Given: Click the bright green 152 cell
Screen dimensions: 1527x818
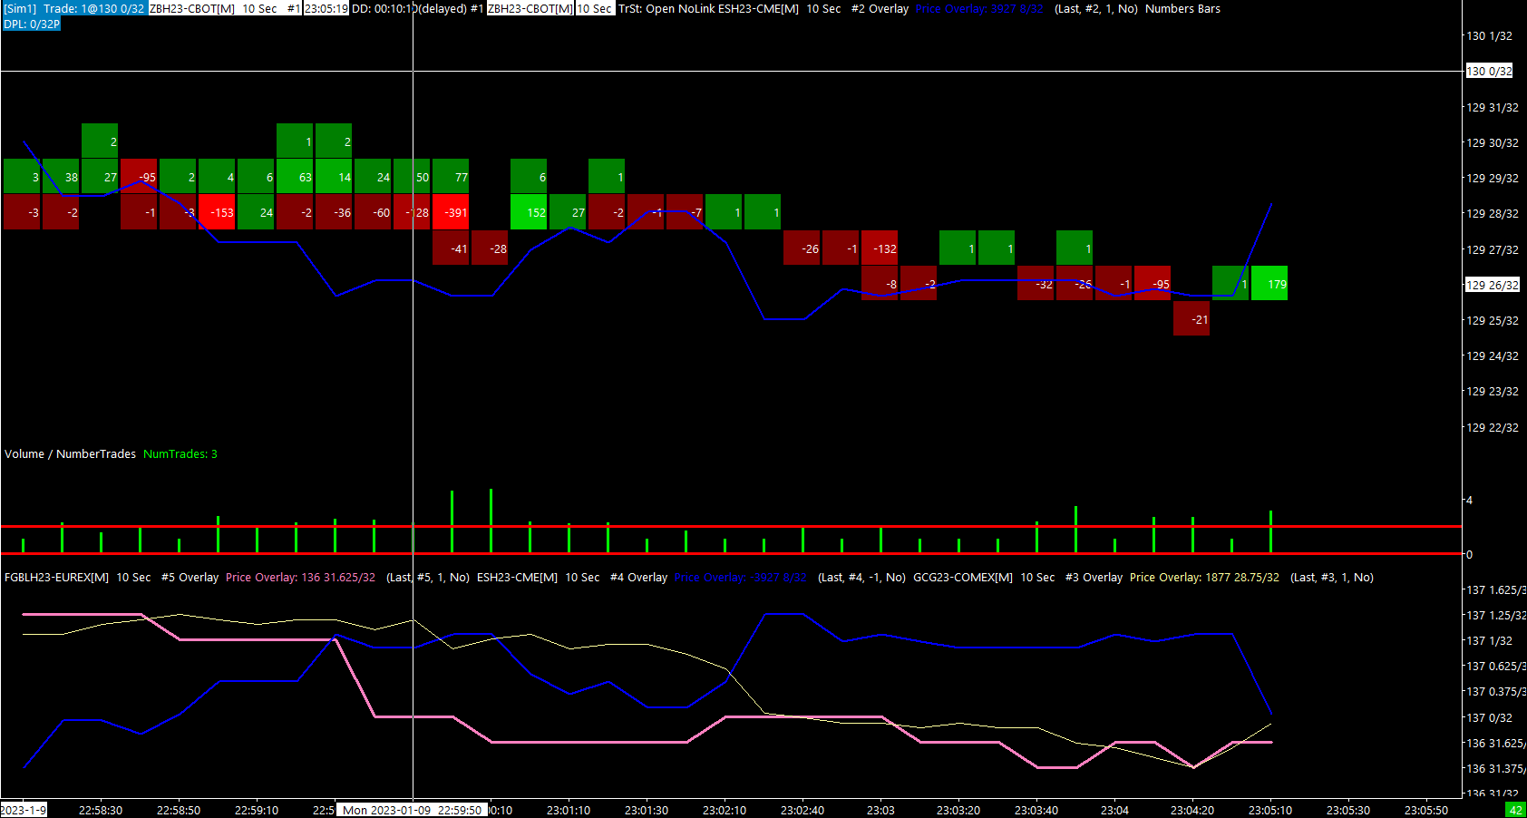Looking at the screenshot, I should (529, 212).
